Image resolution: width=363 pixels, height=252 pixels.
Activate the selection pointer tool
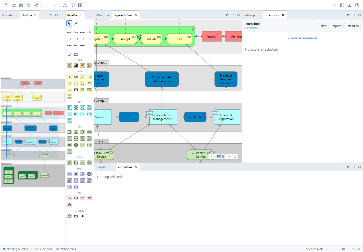[69, 23]
